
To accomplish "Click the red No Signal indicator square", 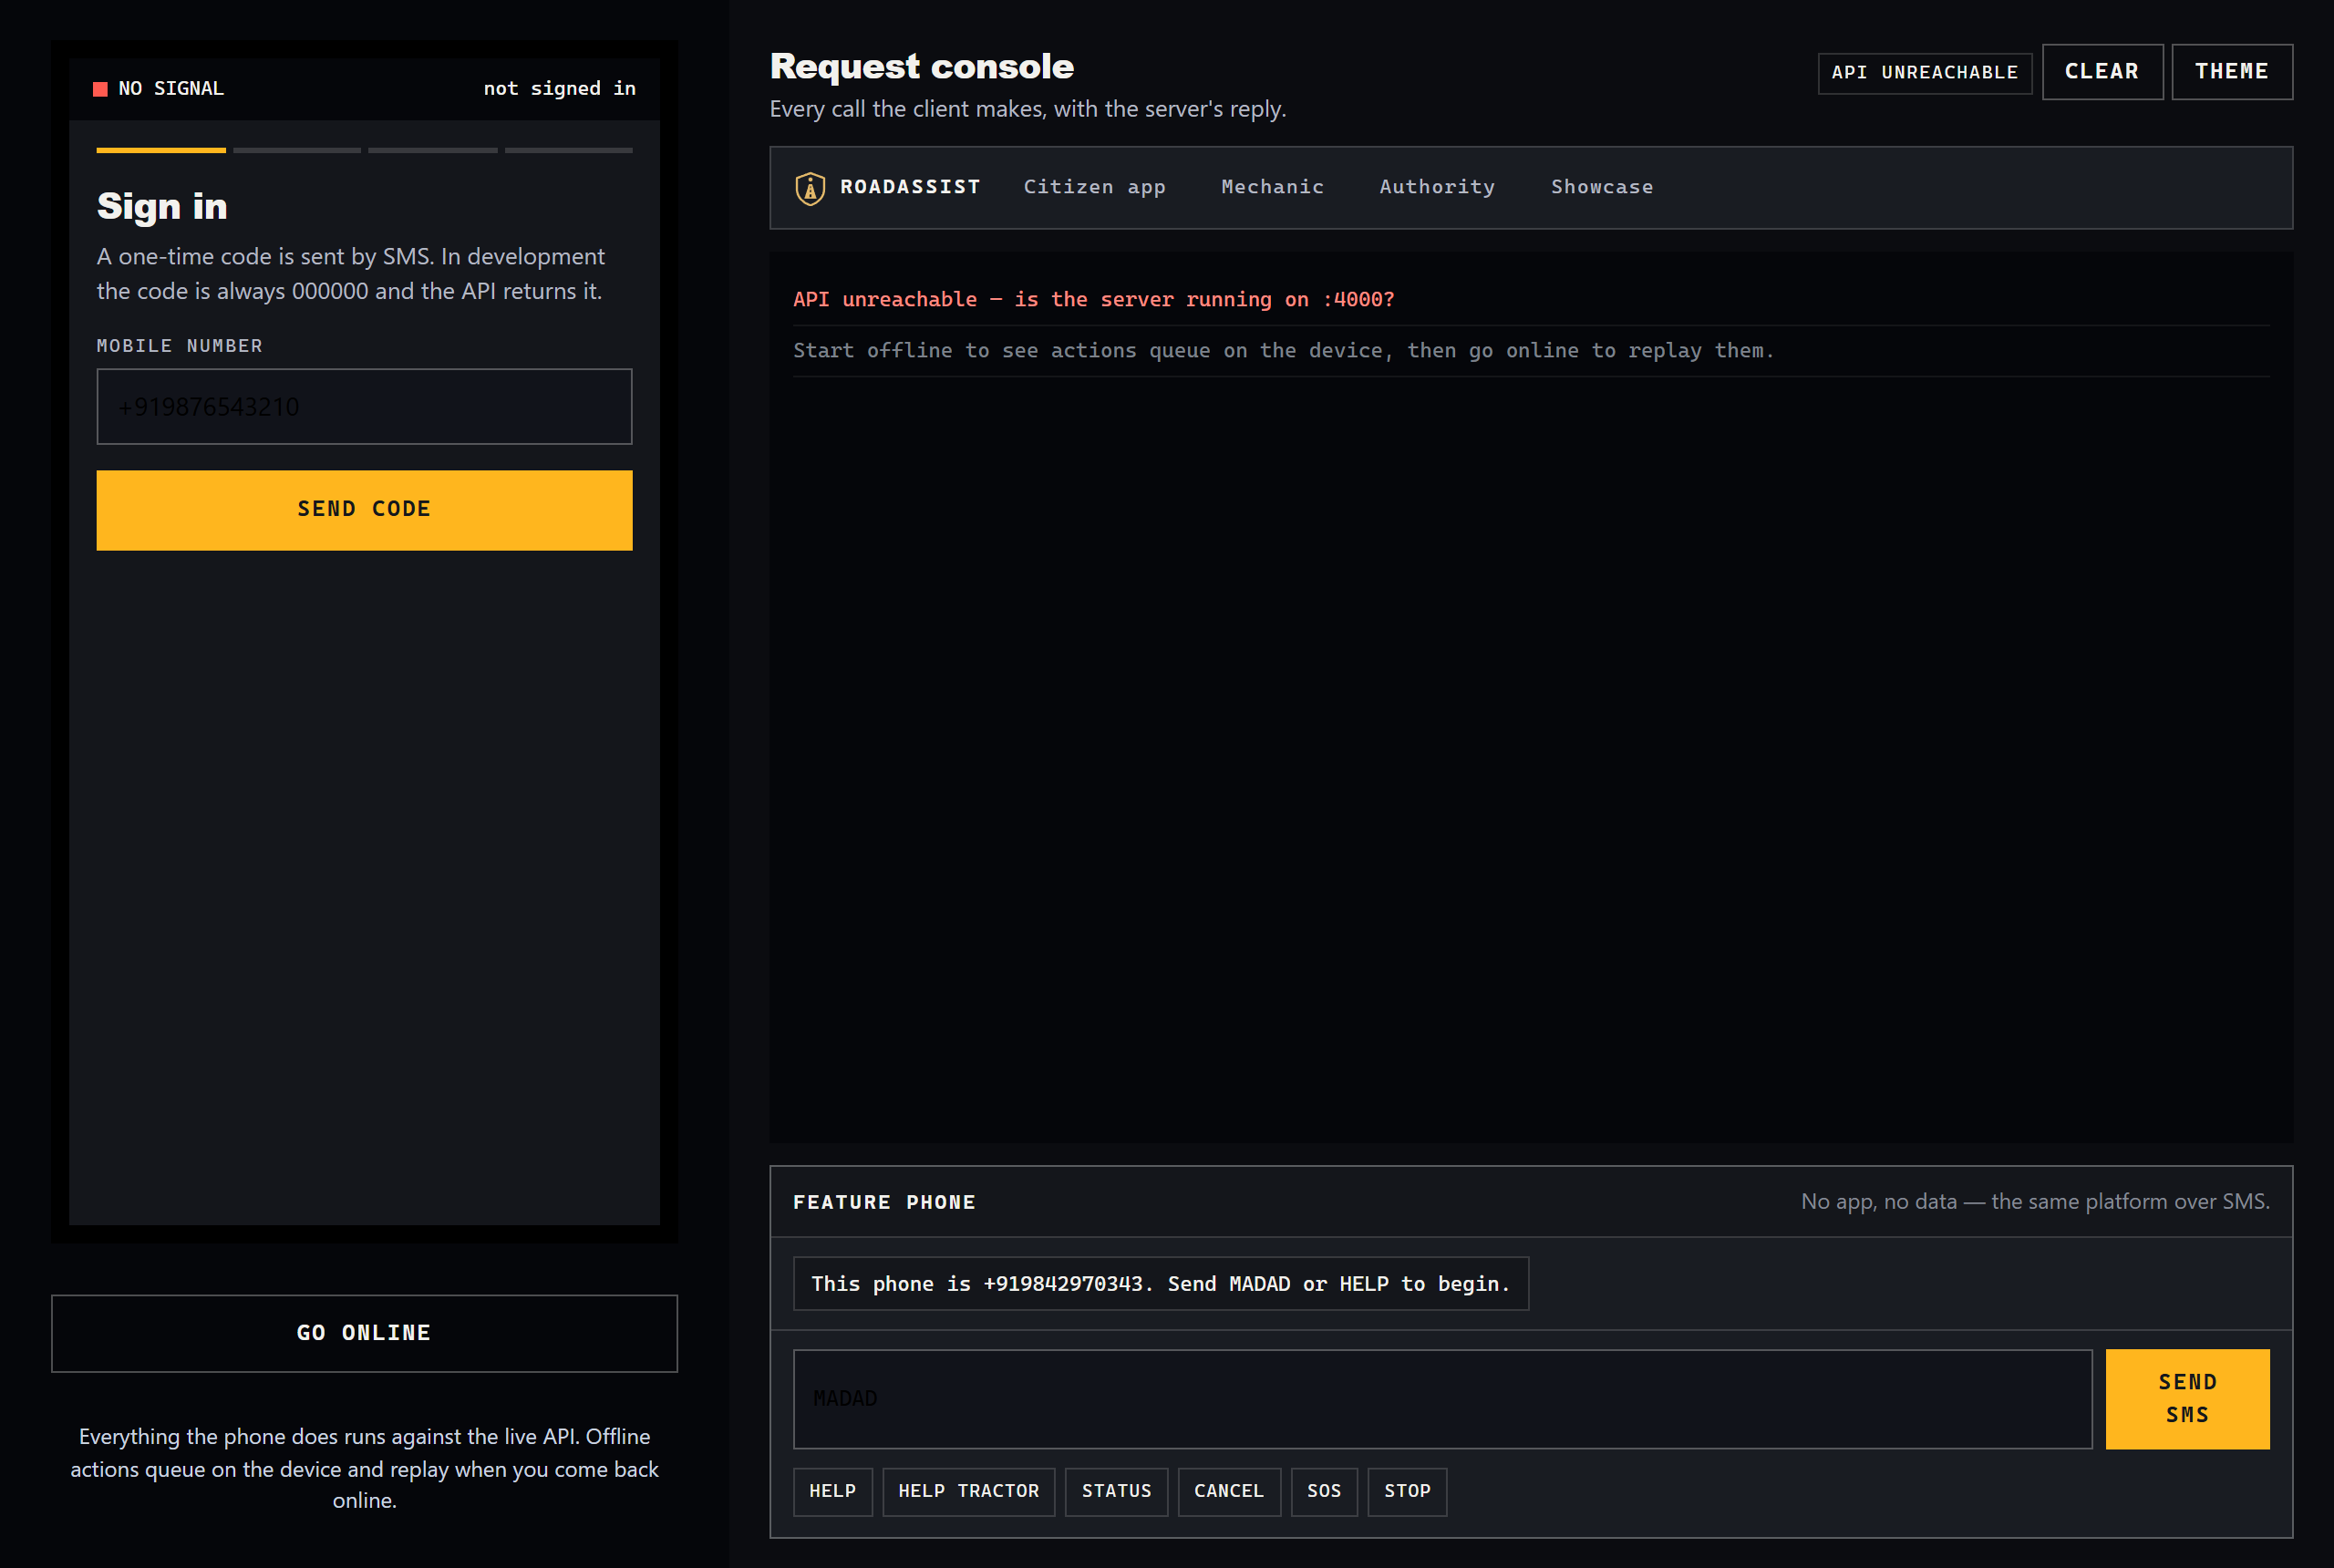I will click(100, 89).
